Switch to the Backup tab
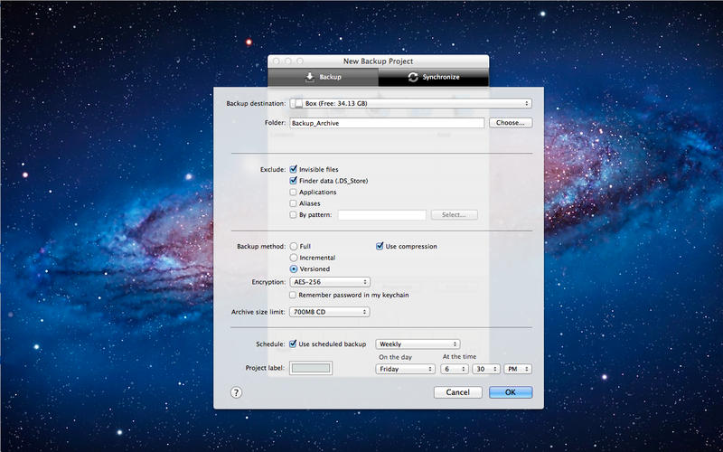 pyautogui.click(x=323, y=77)
